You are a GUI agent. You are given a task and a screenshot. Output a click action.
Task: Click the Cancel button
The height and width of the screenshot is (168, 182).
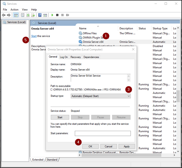(108, 146)
